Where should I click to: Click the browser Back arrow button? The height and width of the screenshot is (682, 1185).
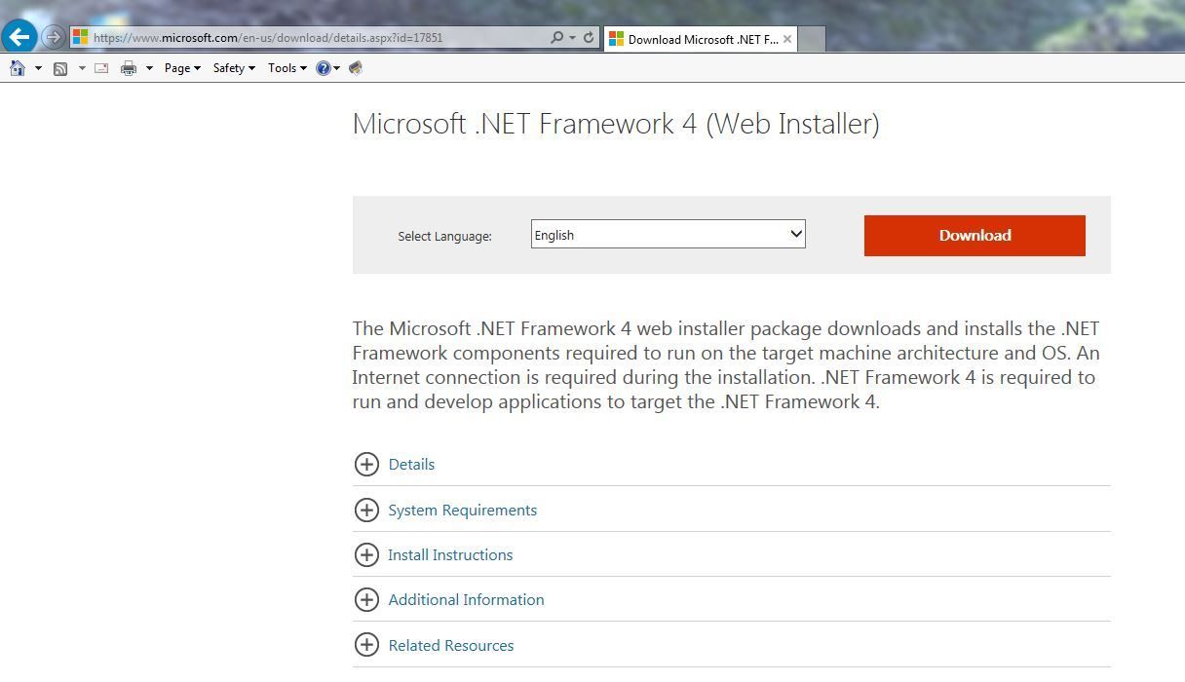19,38
